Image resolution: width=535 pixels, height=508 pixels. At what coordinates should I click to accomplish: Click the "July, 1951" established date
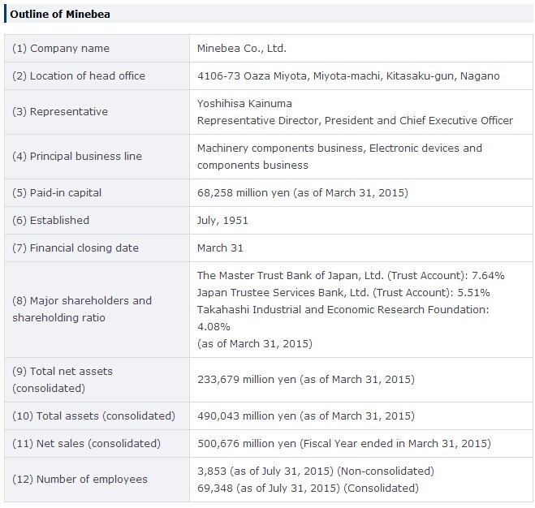pyautogui.click(x=222, y=221)
